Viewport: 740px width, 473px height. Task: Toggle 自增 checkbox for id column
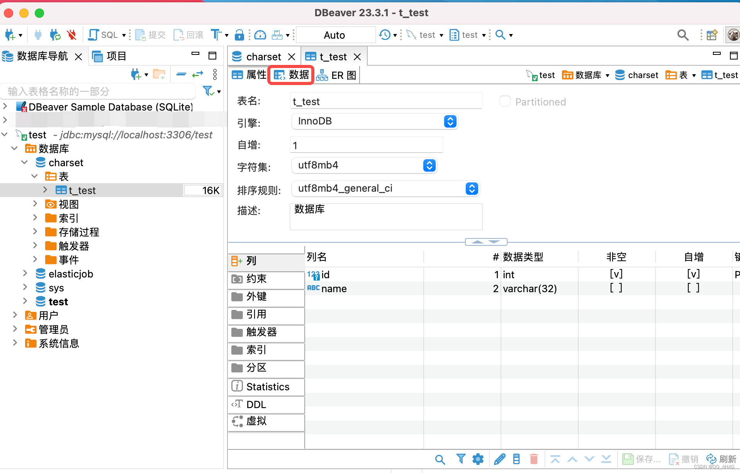coord(693,274)
